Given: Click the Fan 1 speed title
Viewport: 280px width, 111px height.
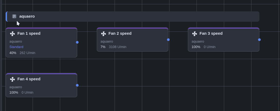Looking at the screenshot, I should [x=29, y=33].
